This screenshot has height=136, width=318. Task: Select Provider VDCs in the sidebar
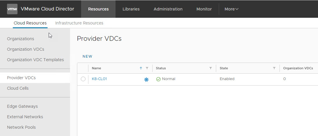click(35, 78)
